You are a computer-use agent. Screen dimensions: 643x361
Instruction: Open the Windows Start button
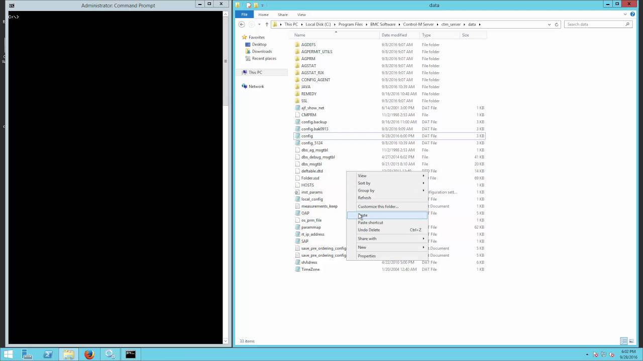pyautogui.click(x=9, y=354)
